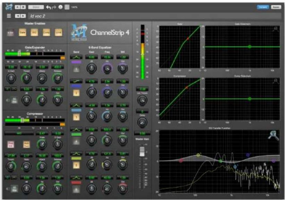Toggle the Compressor sidechain enable button
The height and width of the screenshot is (200, 285).
[14, 189]
